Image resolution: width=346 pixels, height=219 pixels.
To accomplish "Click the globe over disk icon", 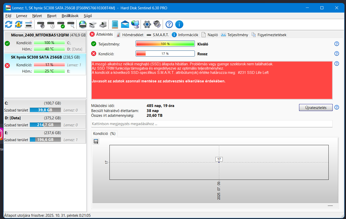I will point(83,24).
